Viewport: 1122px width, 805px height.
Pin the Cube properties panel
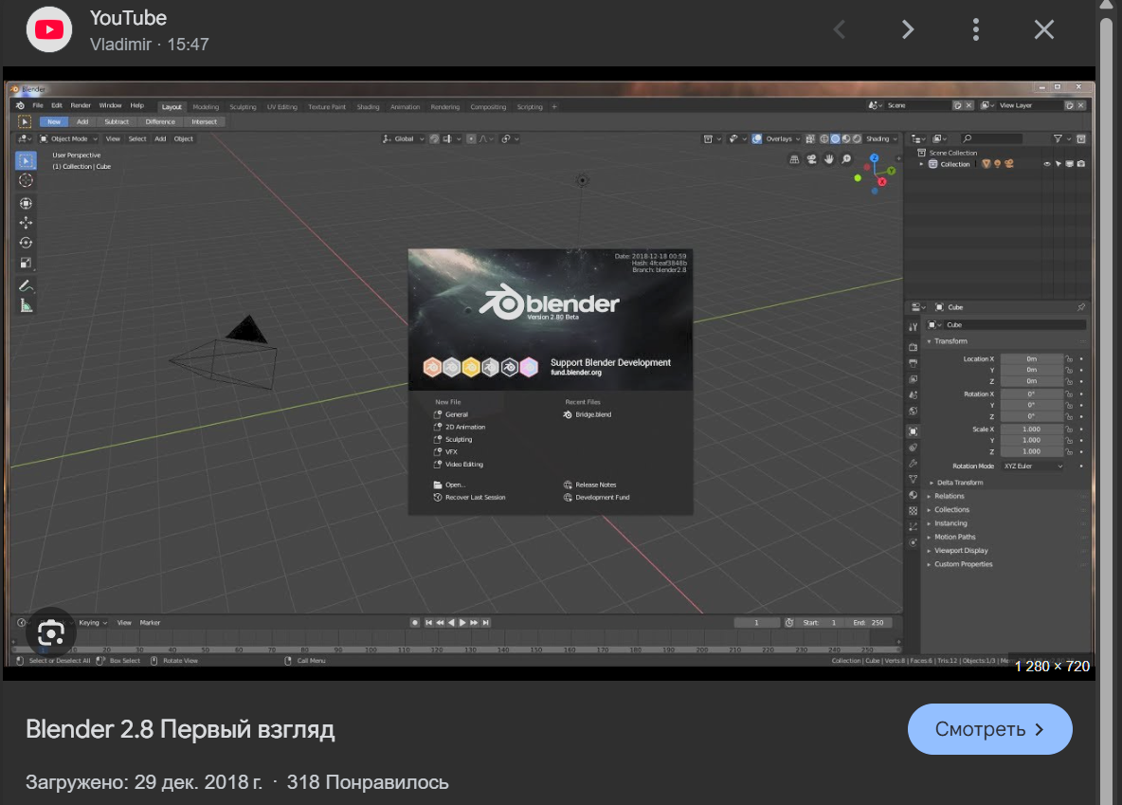coord(1081,307)
